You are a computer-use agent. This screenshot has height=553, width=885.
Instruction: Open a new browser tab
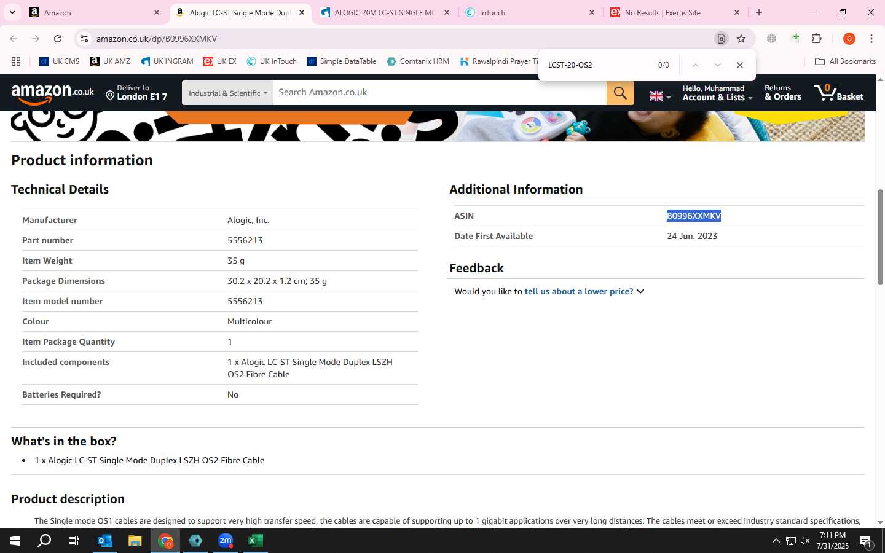[x=759, y=12]
